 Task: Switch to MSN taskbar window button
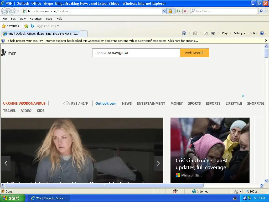49,198
